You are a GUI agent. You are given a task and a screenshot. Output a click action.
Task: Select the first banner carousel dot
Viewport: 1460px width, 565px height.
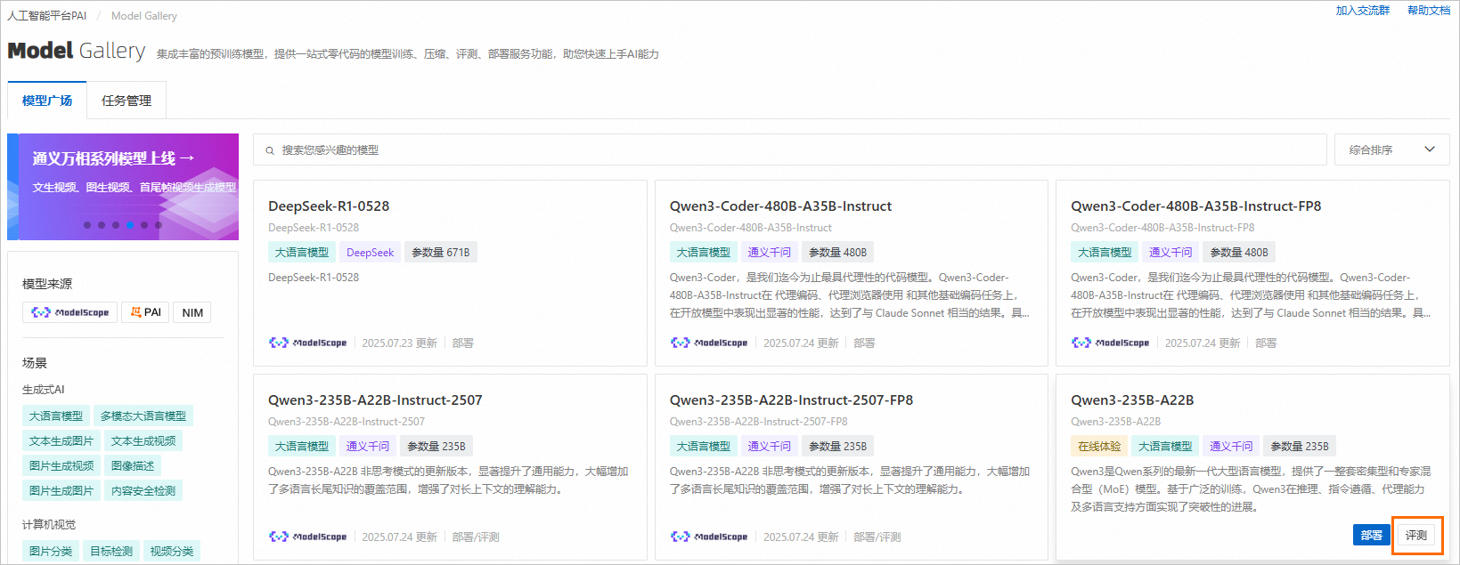(87, 225)
